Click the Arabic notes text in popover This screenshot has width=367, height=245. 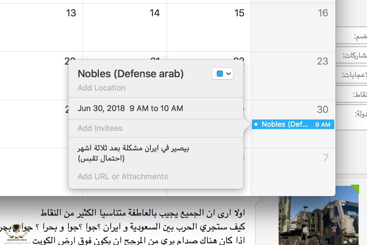click(x=133, y=153)
